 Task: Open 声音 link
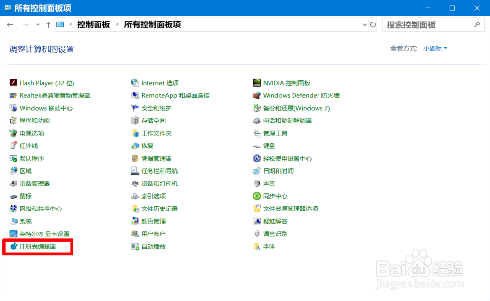click(269, 184)
